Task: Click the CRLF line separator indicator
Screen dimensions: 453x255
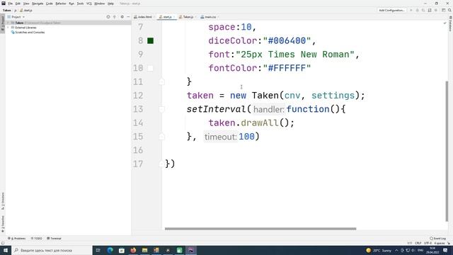Action: (x=418, y=243)
